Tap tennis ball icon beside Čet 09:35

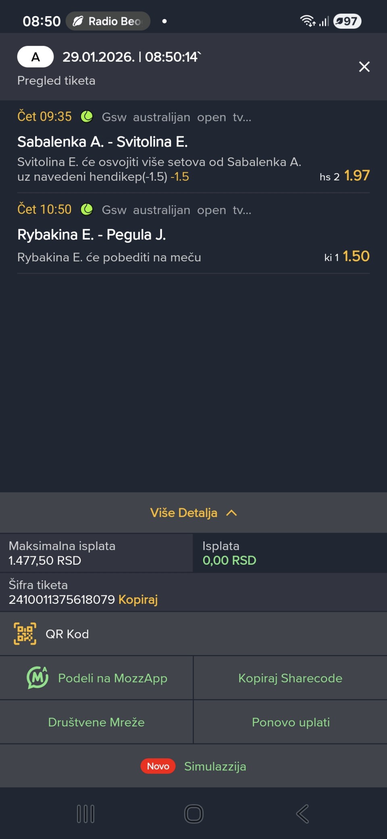coord(87,117)
